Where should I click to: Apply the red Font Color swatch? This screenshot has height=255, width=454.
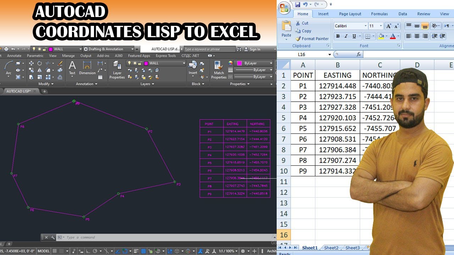point(393,36)
